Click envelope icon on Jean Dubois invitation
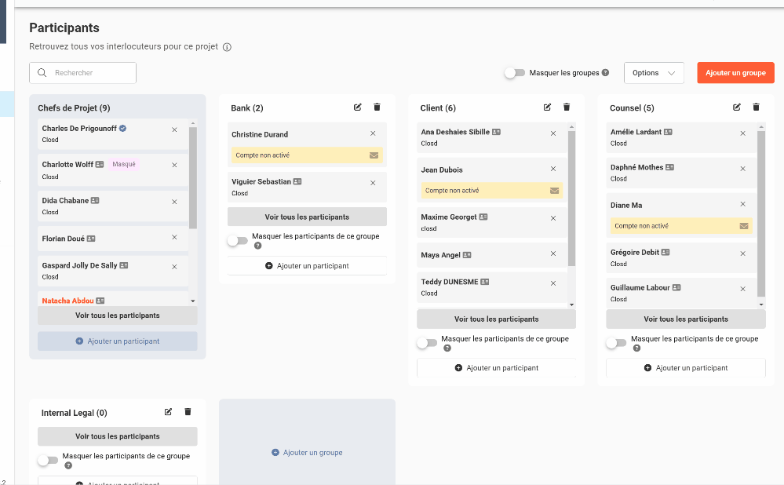This screenshot has height=485, width=784. pyautogui.click(x=554, y=191)
